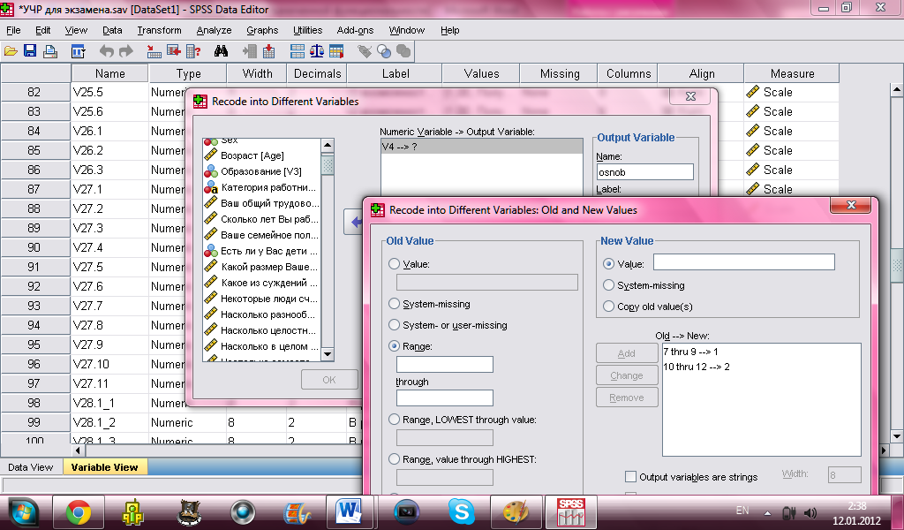Screen dimensions: 904x530
Task: Click the Change button
Action: click(627, 375)
